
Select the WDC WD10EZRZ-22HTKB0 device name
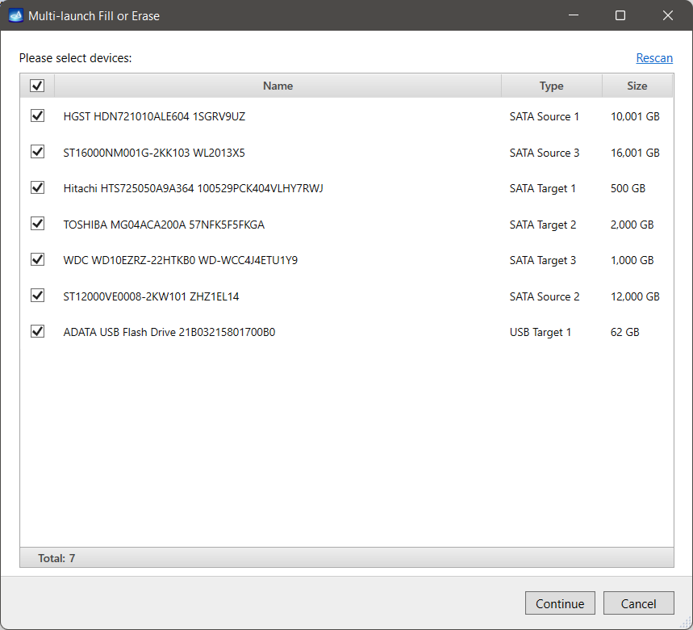181,260
